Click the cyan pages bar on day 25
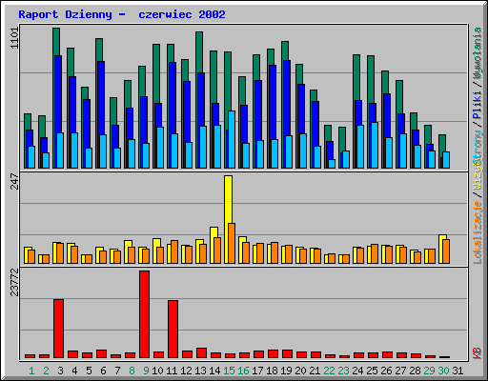This screenshot has height=381, width=488. point(375,145)
